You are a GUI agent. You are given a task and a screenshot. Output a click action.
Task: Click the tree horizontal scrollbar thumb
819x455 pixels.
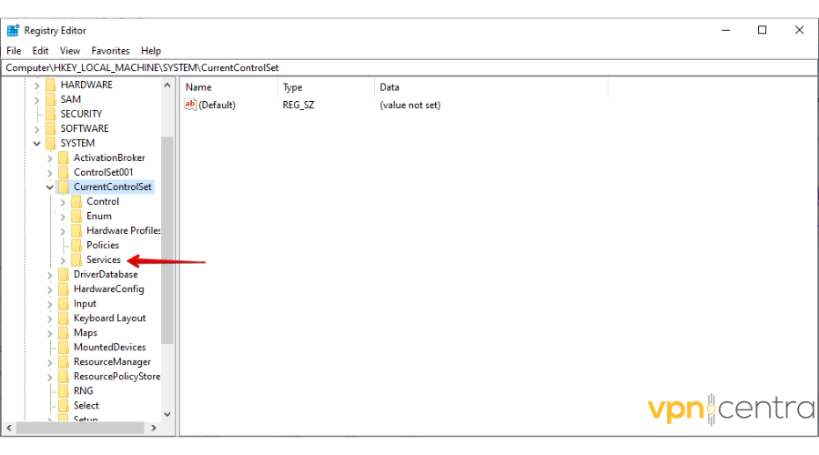pos(80,428)
